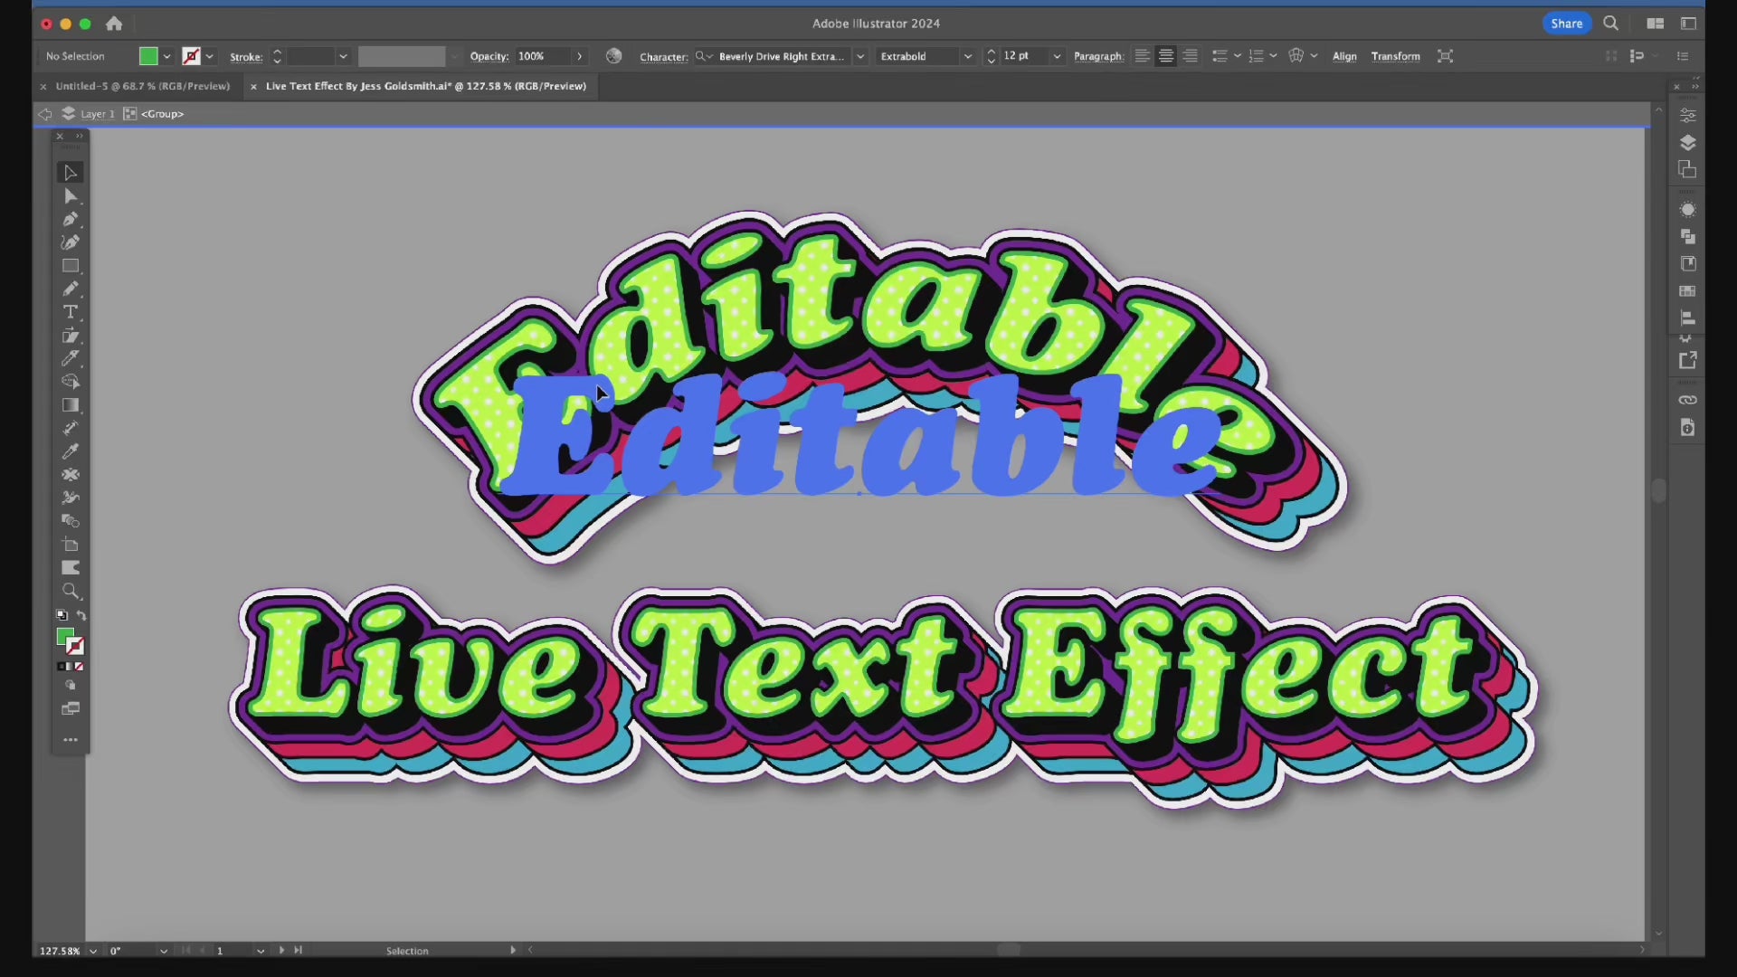This screenshot has width=1737, height=977.
Task: Enable align right paragraph option
Action: [1191, 56]
